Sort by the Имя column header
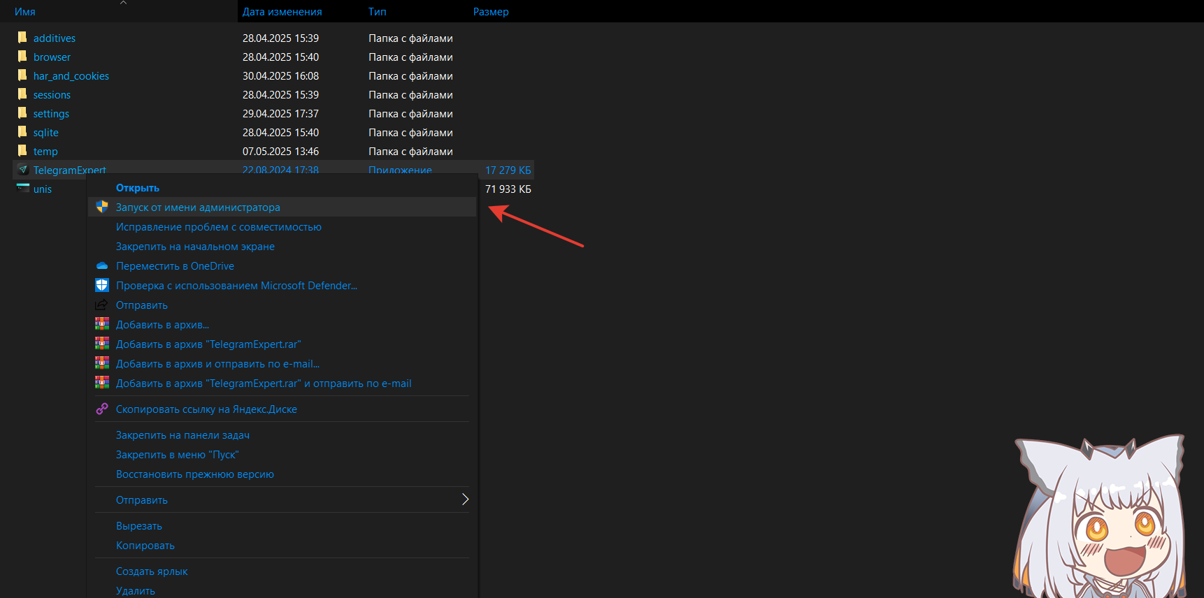 [25, 12]
